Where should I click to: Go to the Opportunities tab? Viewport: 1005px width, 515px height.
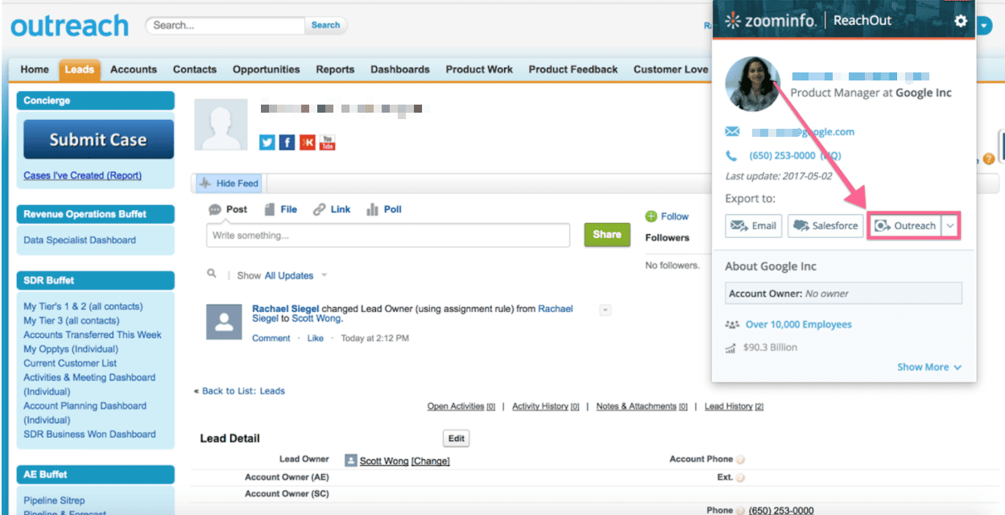coord(267,69)
